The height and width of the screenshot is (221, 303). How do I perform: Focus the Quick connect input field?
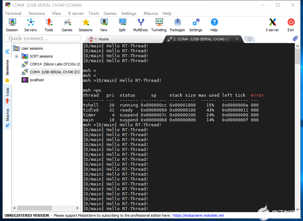coord(42,38)
